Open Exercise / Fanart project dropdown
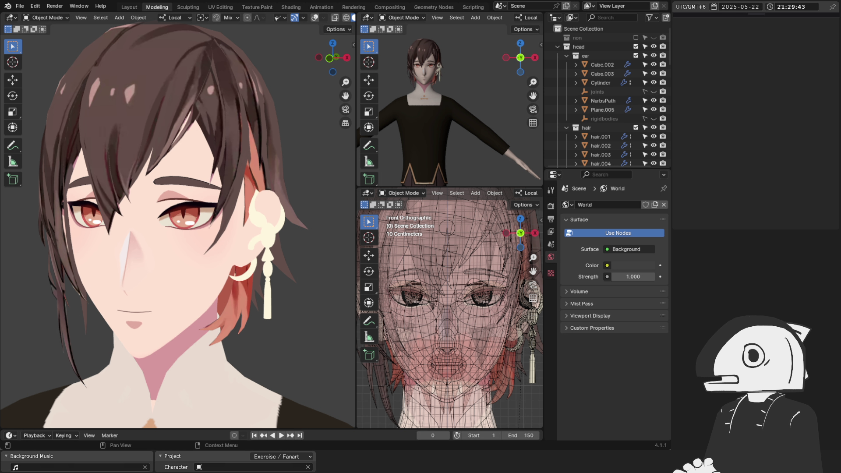 click(283, 456)
